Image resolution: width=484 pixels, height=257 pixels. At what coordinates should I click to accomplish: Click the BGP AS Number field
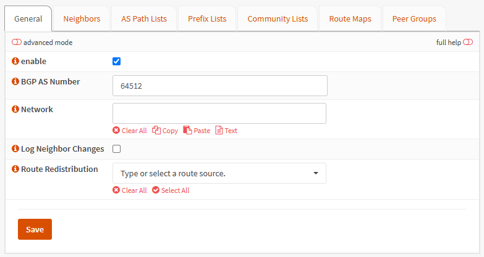(x=220, y=86)
